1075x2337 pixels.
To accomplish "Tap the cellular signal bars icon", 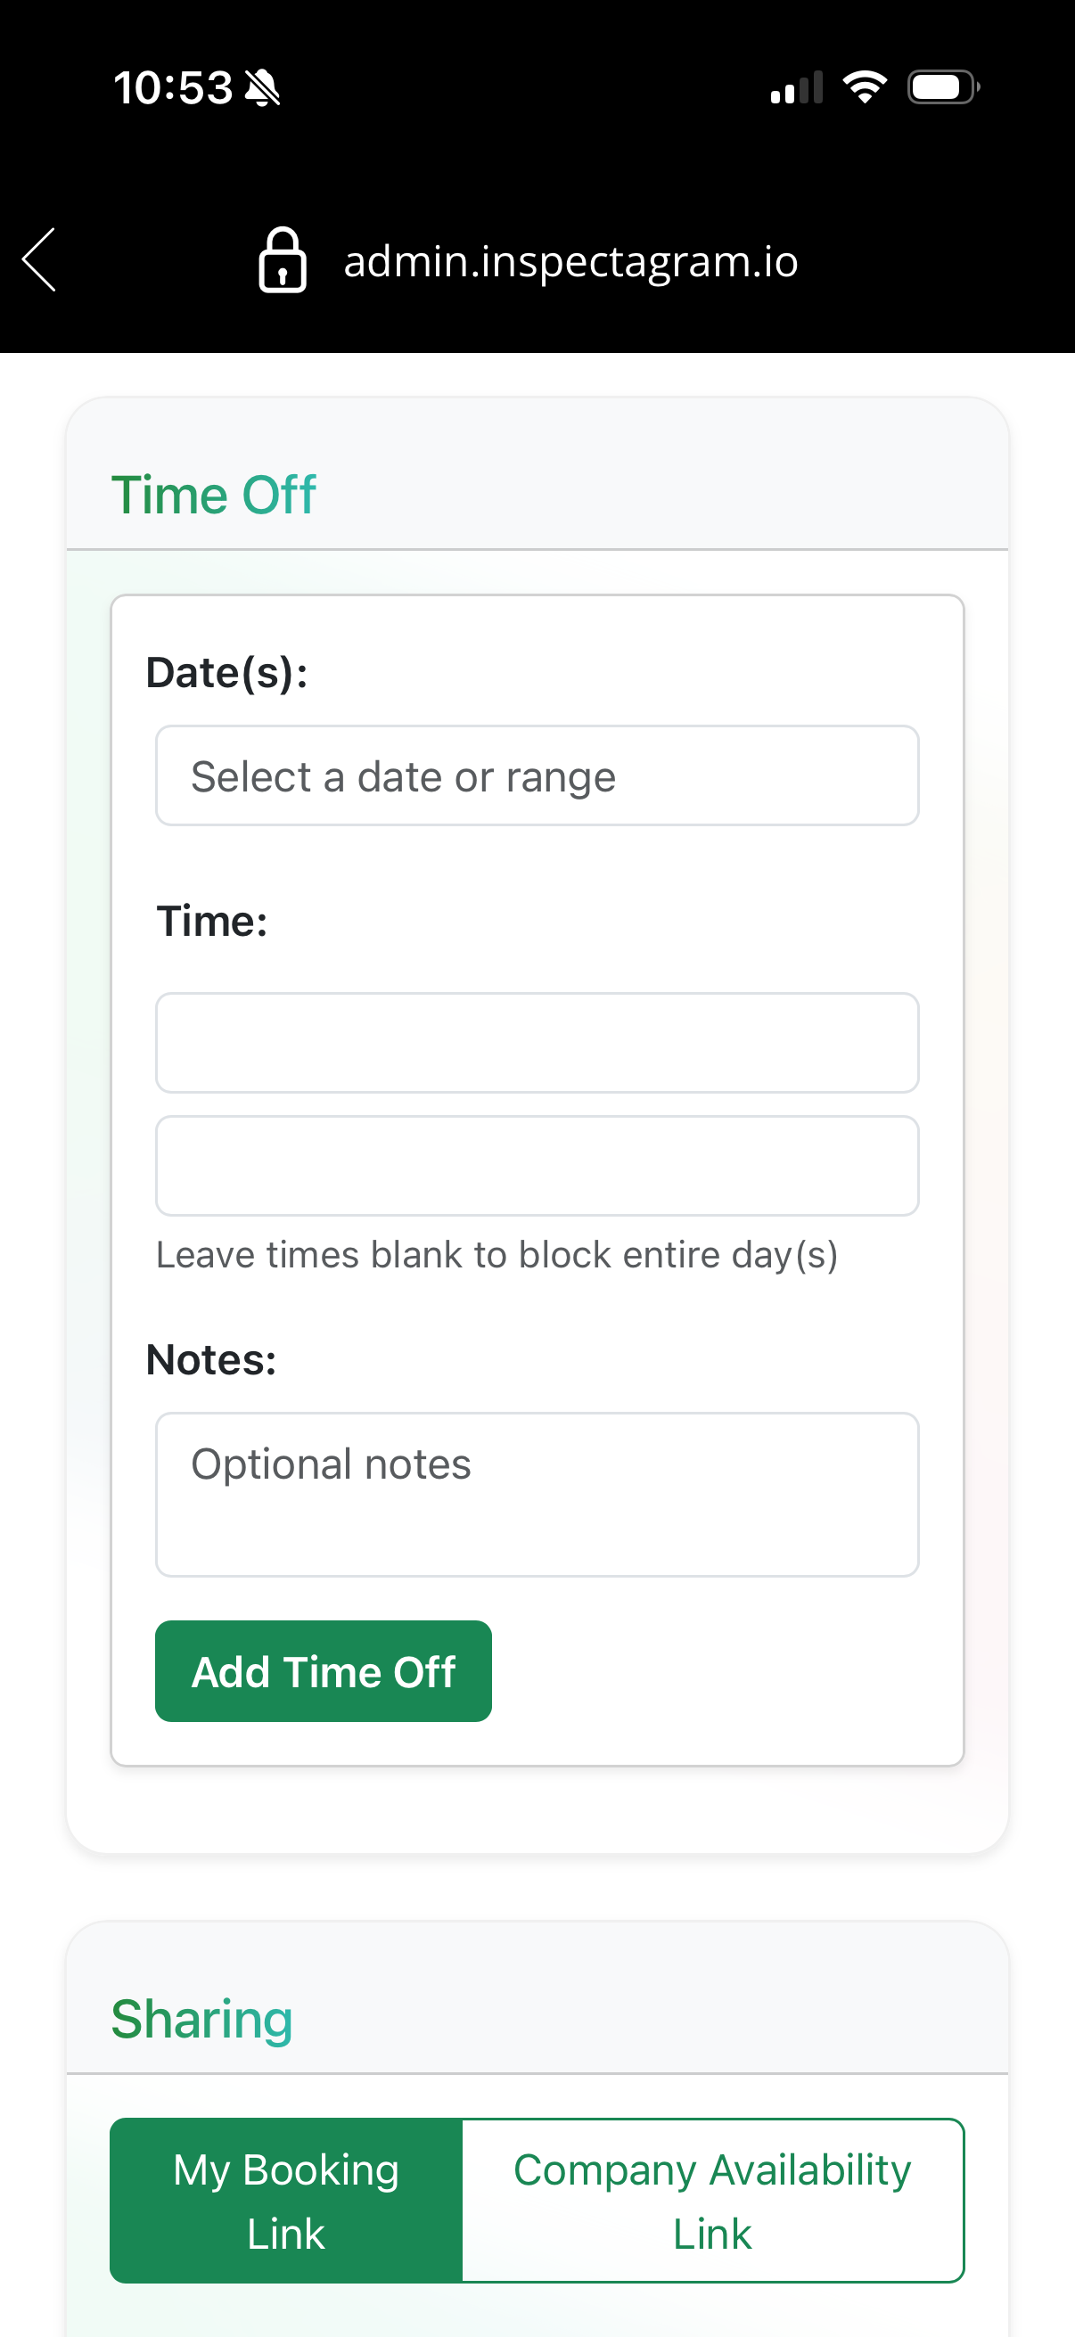I will coord(797,87).
